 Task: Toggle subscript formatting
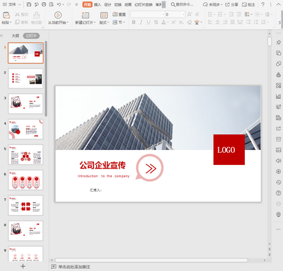pyautogui.click(x=181, y=22)
